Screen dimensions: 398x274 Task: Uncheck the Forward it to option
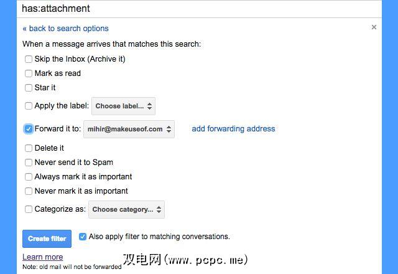point(29,129)
